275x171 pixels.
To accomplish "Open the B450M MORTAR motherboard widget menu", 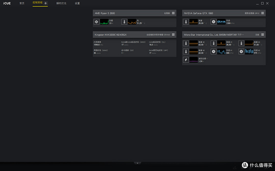I will (263, 35).
